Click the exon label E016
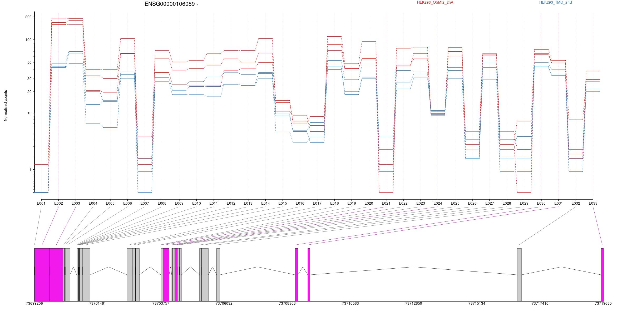 coord(300,203)
